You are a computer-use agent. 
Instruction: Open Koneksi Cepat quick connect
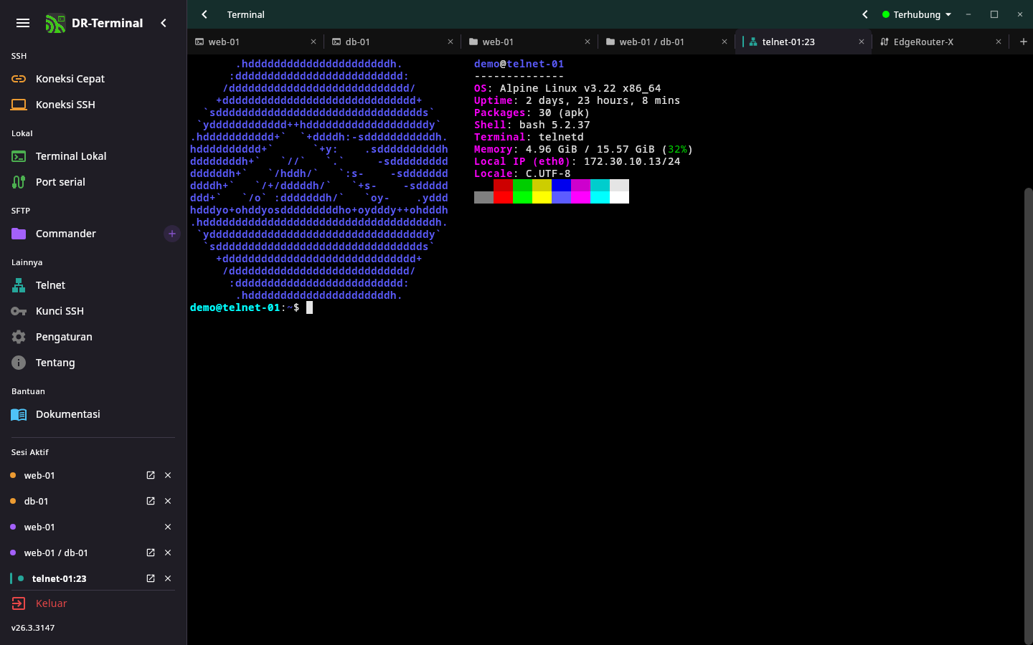(93, 79)
